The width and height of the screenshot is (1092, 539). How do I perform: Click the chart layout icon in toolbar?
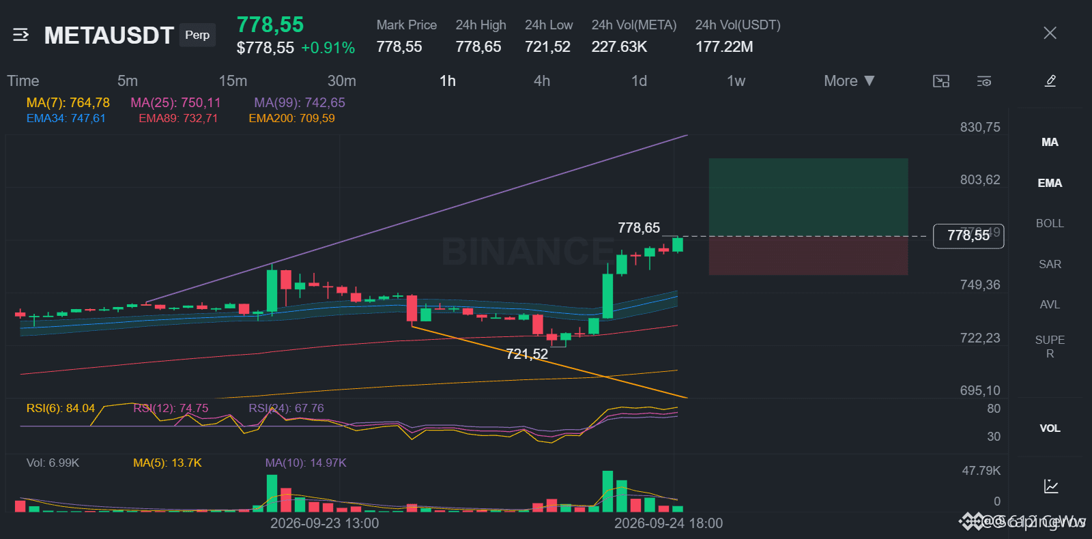pyautogui.click(x=941, y=81)
